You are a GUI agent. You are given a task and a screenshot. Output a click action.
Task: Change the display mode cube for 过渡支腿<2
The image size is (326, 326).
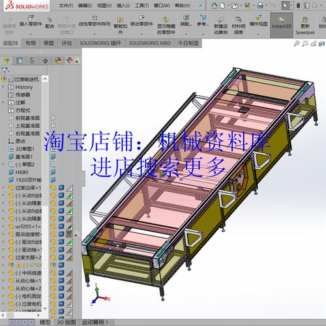pyautogui.click(x=61, y=258)
